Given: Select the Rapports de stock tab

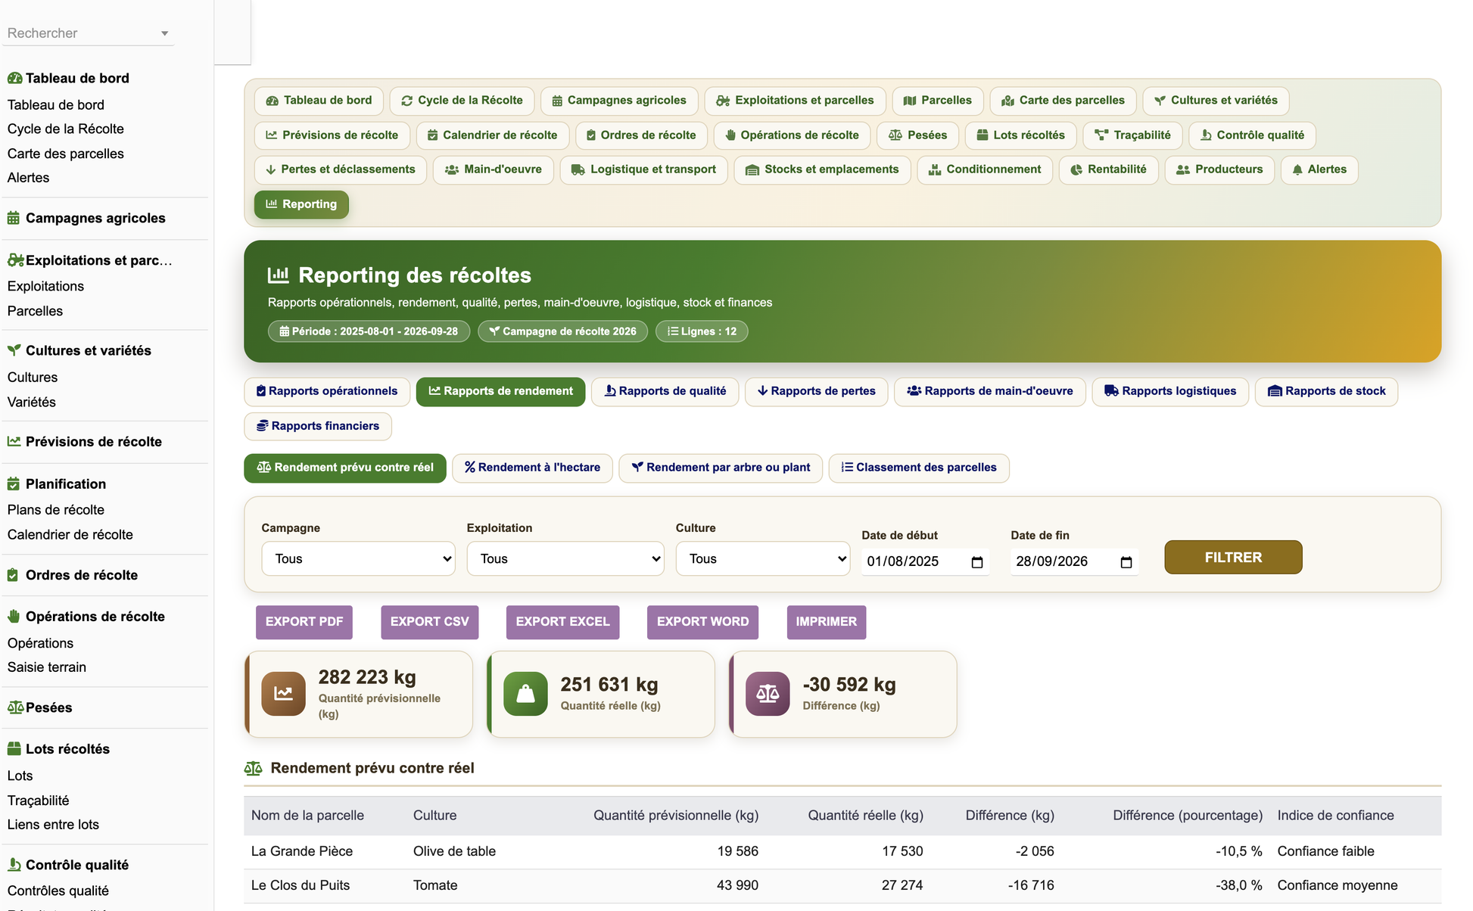Looking at the screenshot, I should tap(1326, 391).
